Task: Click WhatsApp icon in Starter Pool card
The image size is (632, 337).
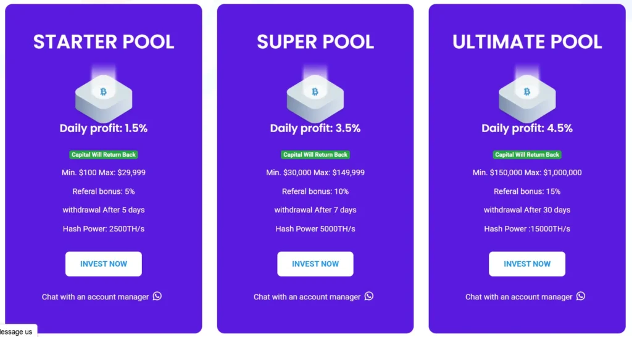Action: click(x=157, y=296)
